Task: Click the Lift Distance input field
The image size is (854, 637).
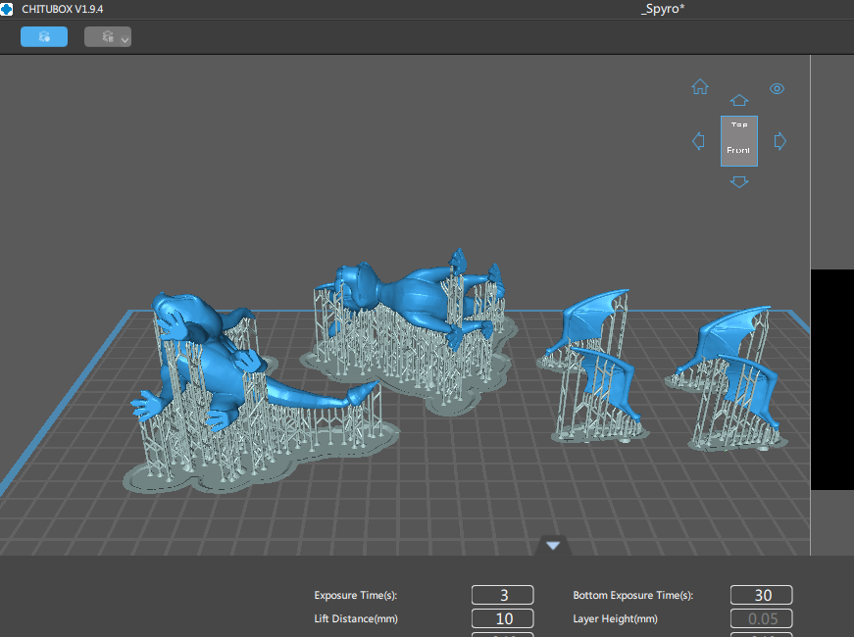Action: tap(502, 618)
